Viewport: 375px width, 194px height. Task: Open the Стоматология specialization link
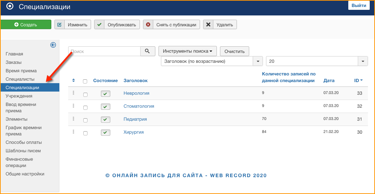click(139, 106)
